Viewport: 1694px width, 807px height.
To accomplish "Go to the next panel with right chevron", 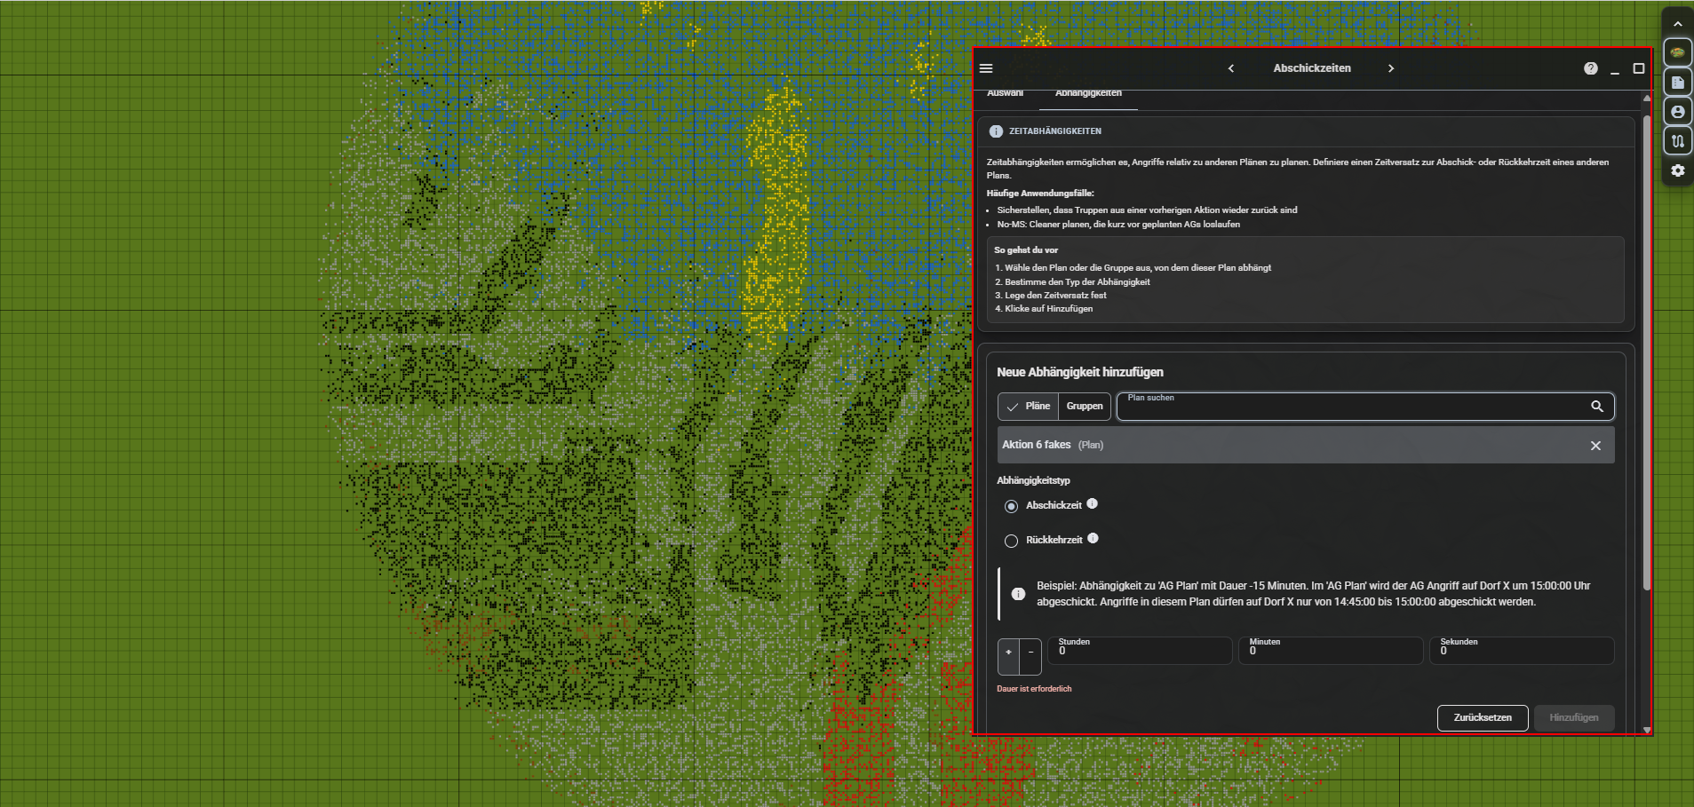I will [x=1391, y=68].
